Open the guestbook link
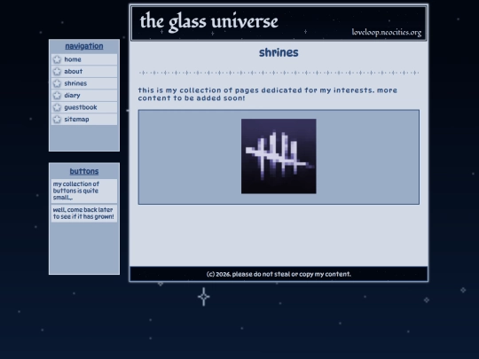Image resolution: width=479 pixels, height=359 pixels. pyautogui.click(x=81, y=107)
